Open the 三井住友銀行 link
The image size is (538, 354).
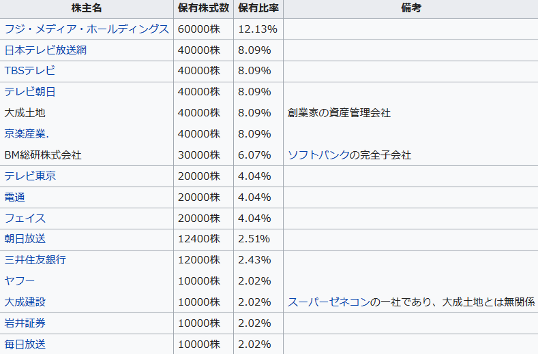coord(35,260)
